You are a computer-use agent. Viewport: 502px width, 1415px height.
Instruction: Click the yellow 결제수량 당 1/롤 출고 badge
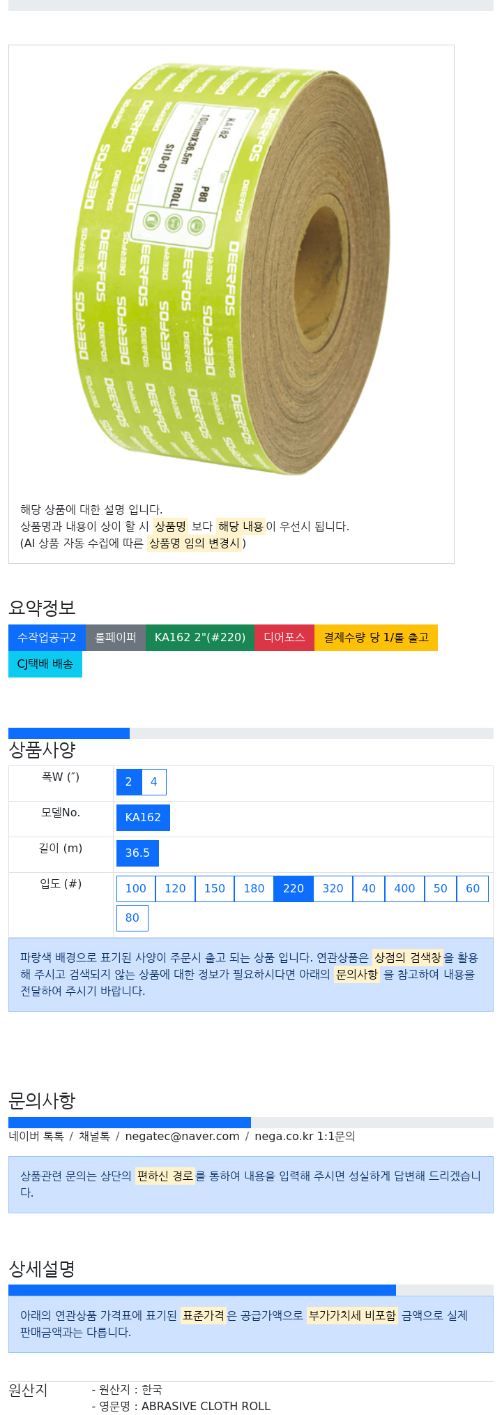pyautogui.click(x=376, y=638)
